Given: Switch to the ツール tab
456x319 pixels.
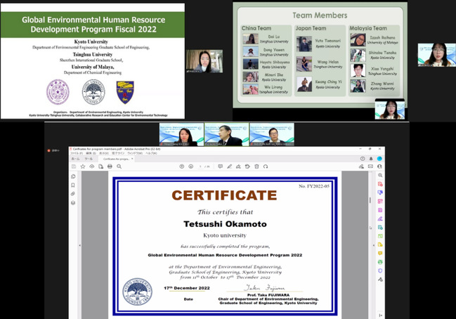Looking at the screenshot, I should click(x=89, y=159).
